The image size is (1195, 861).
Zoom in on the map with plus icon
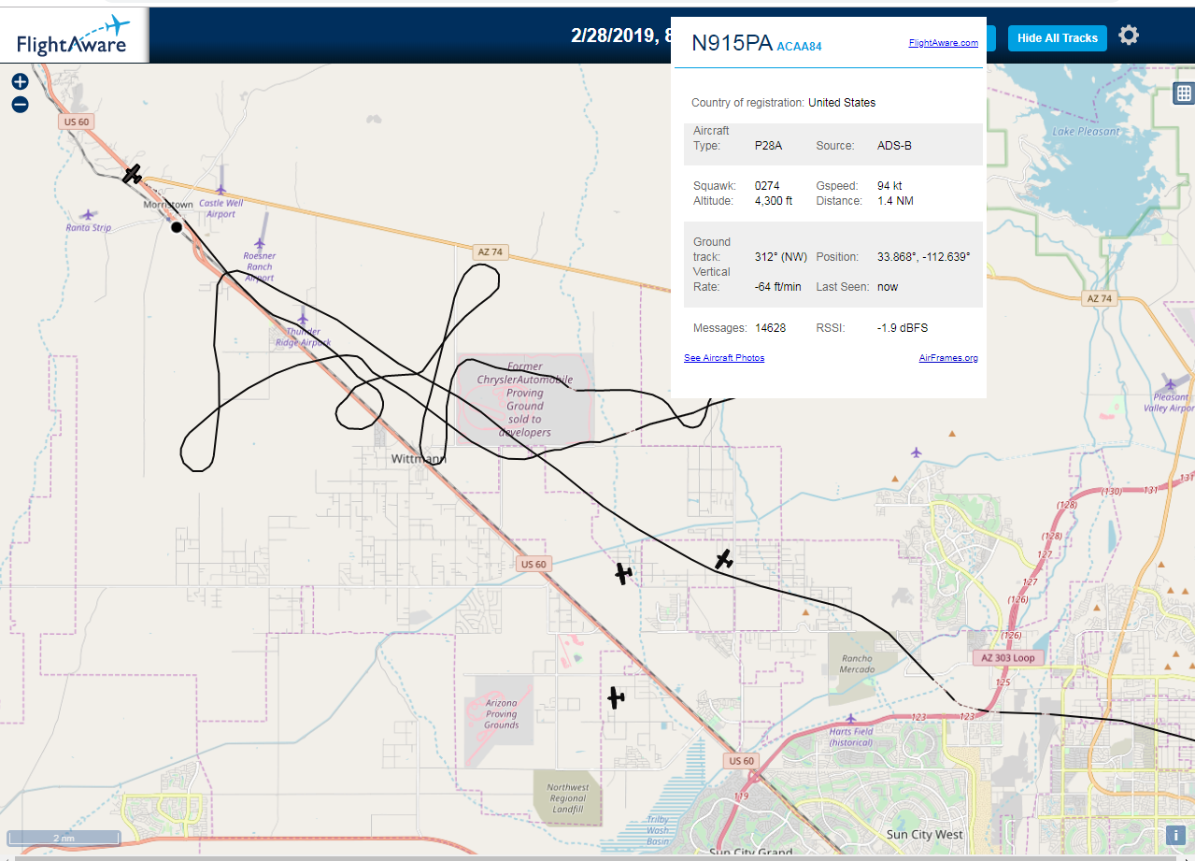(21, 81)
